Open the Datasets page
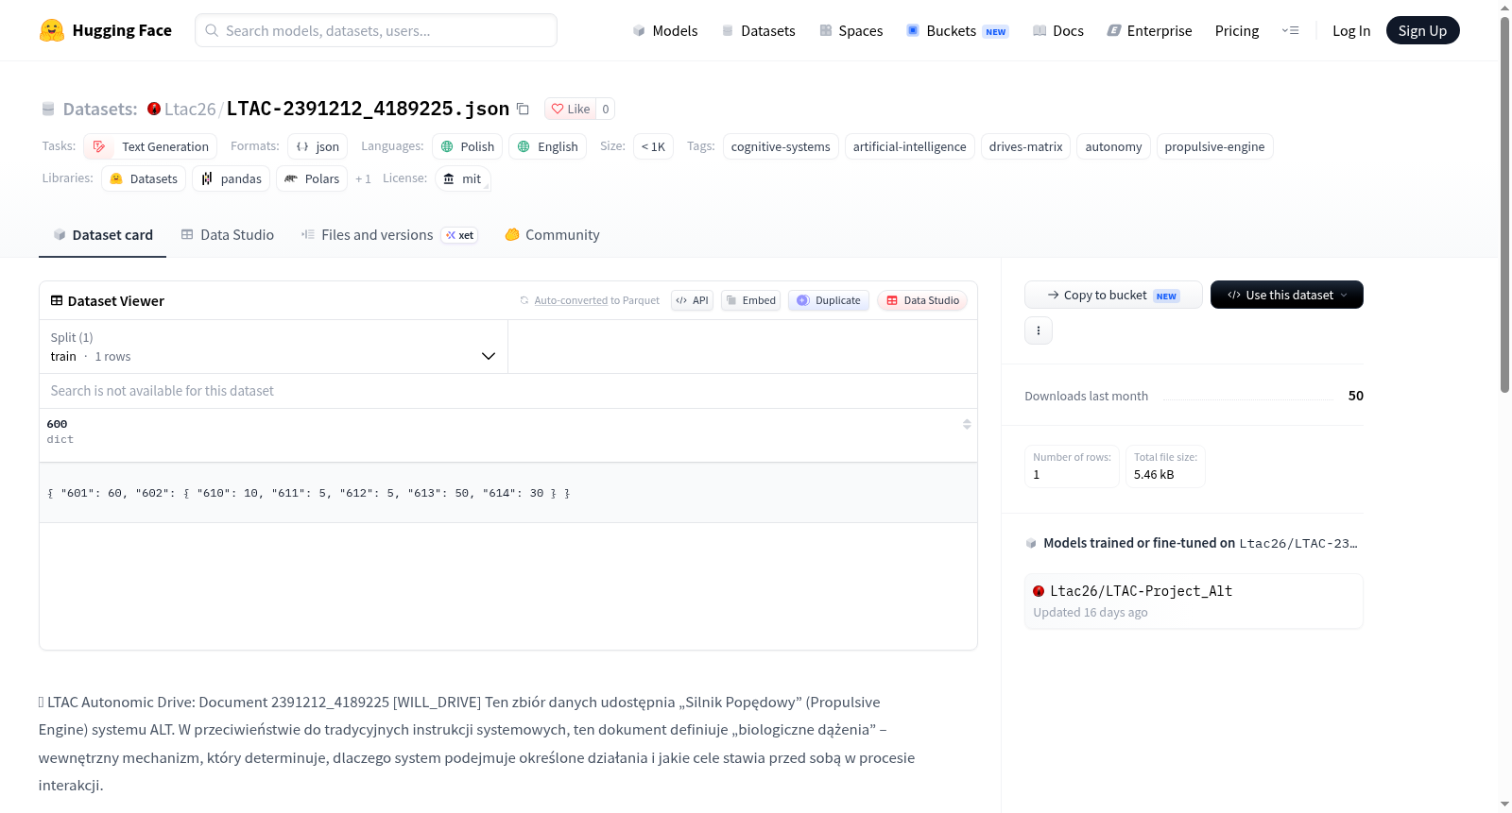Viewport: 1512px width, 813px height. pyautogui.click(x=758, y=30)
